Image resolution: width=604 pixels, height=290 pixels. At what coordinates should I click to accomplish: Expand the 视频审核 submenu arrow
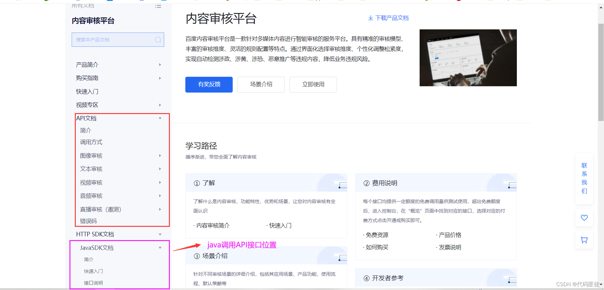(x=160, y=183)
